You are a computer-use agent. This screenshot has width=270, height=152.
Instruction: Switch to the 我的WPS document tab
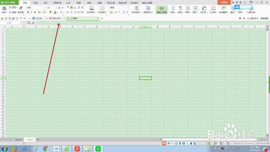[57, 19]
